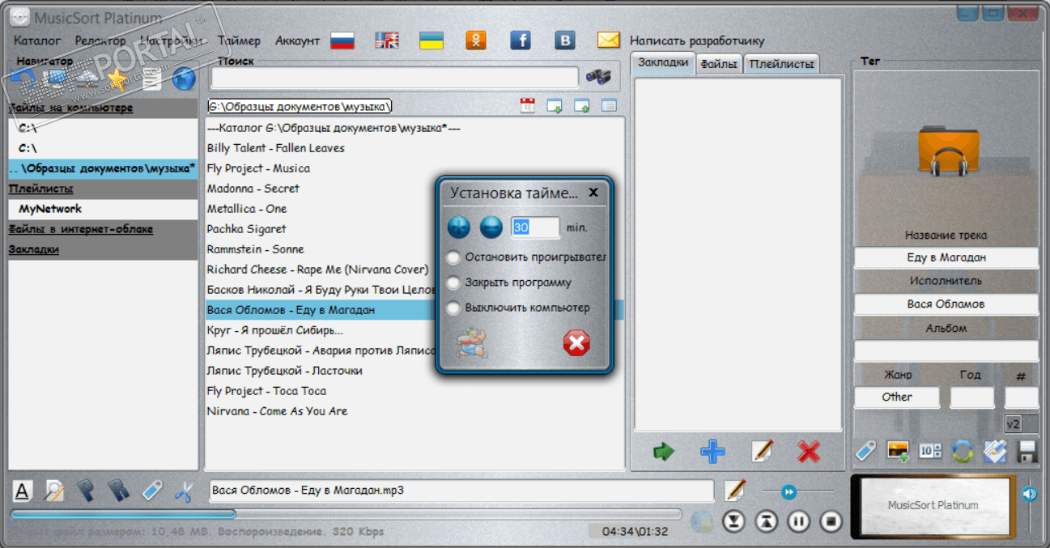Click the speaker volume icon

1029,493
